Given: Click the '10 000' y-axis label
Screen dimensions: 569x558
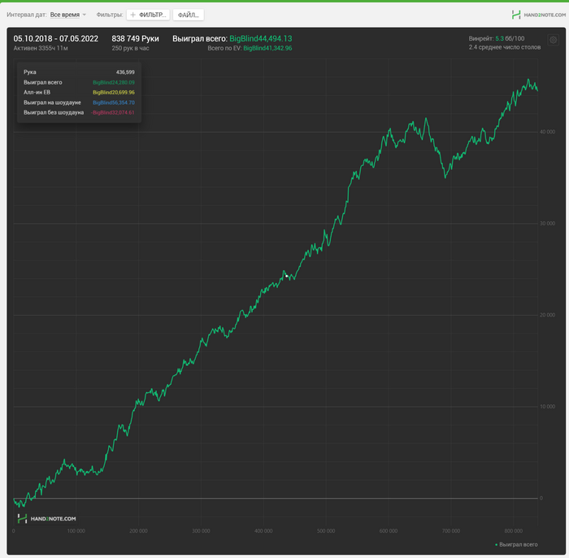Looking at the screenshot, I should 548,407.
